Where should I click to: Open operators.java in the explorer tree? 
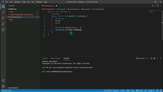coord(16,17)
